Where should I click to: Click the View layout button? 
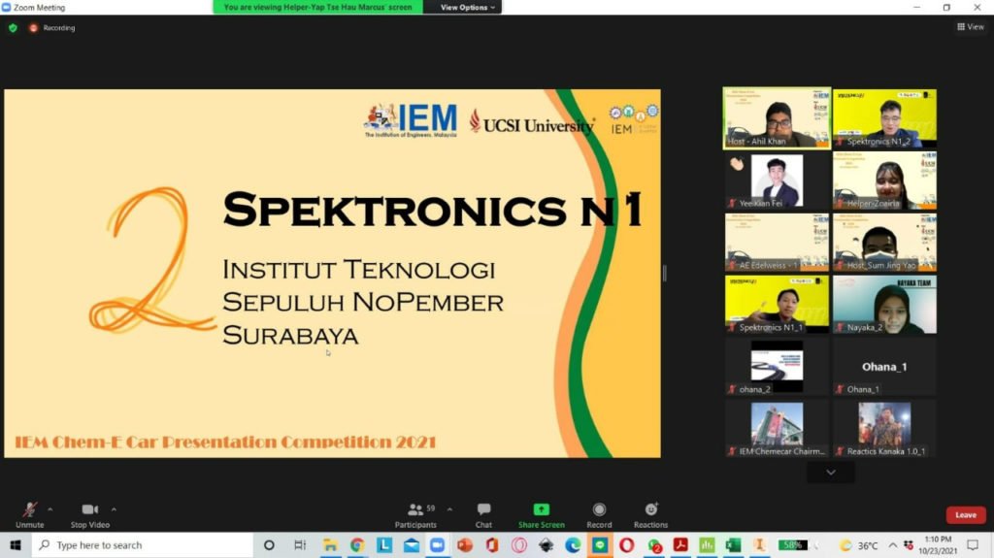tap(971, 26)
